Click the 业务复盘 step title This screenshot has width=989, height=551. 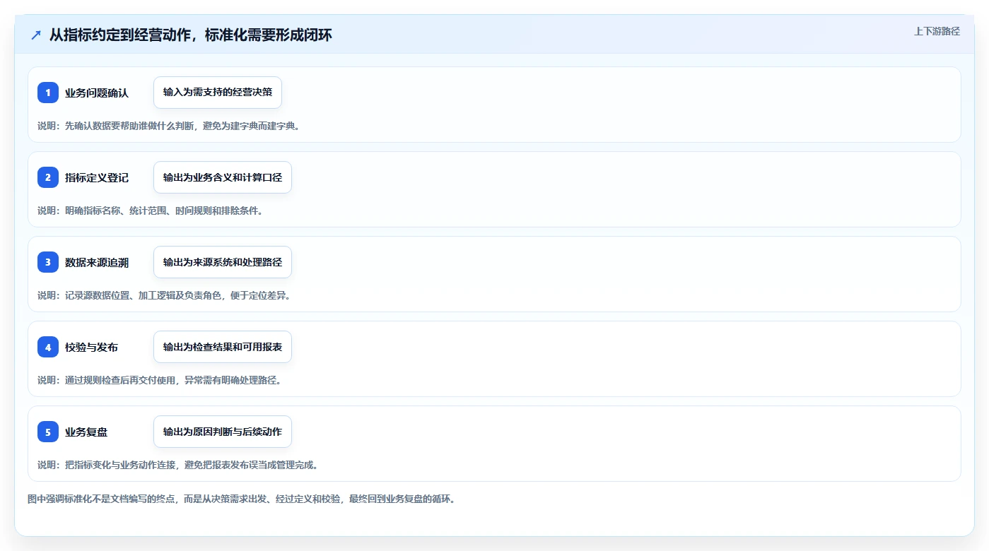coord(86,432)
